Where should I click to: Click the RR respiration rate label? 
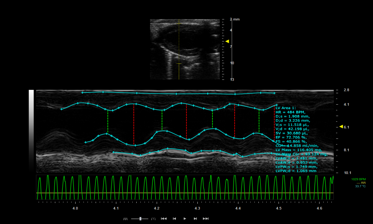pyautogui.click(x=363, y=183)
